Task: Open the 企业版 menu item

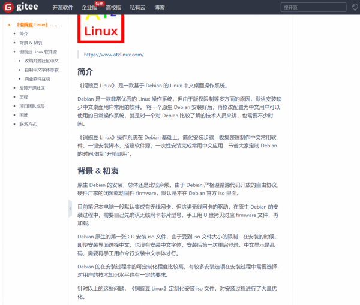Action: click(x=90, y=8)
